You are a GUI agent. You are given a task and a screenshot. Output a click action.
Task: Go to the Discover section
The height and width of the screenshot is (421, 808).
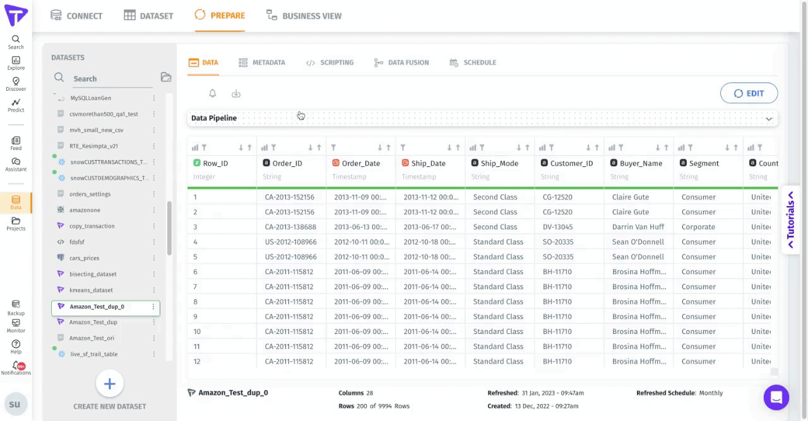(16, 84)
